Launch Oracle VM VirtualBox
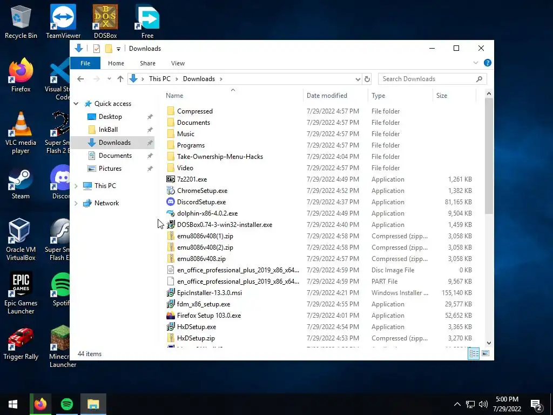 tap(21, 240)
